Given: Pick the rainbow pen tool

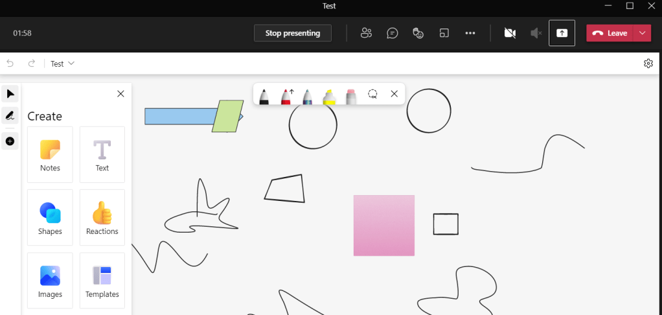Looking at the screenshot, I should click(x=308, y=96).
